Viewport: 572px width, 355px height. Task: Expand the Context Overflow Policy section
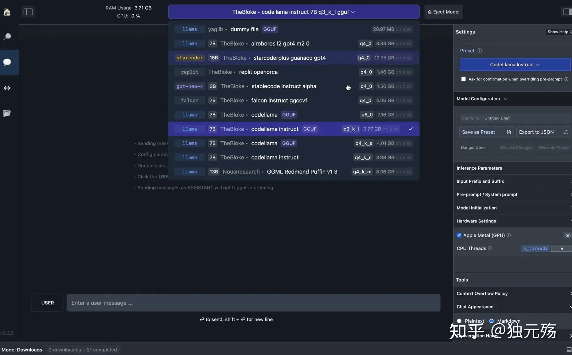(x=513, y=293)
